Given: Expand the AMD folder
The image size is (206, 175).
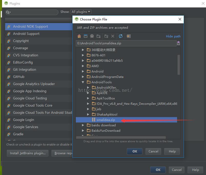Looking at the screenshot, I should pos(83,66).
